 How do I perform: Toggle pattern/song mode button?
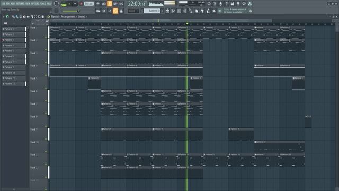click(x=64, y=4)
